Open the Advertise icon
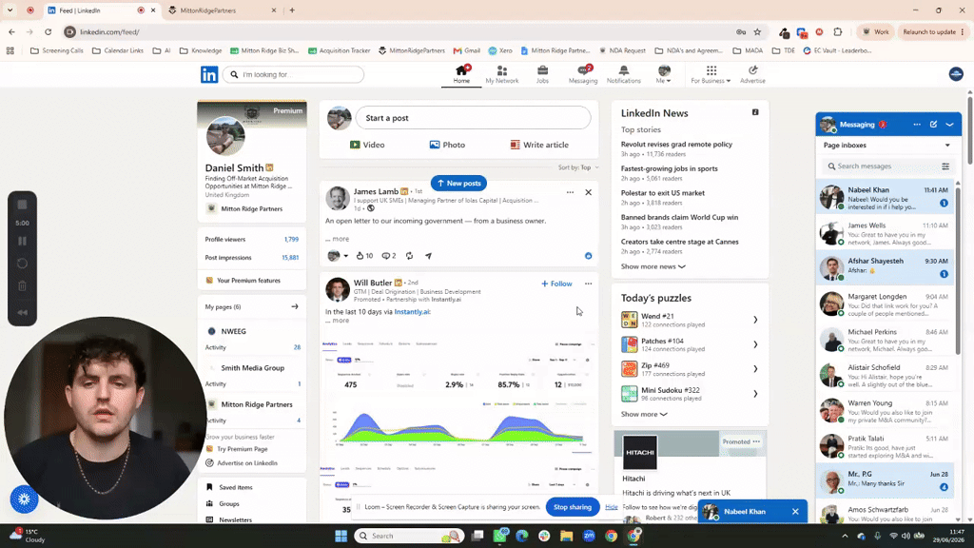This screenshot has height=548, width=974. [x=753, y=74]
